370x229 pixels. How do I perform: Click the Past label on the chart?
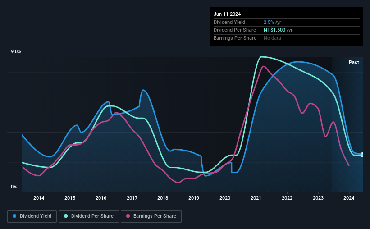[x=354, y=62]
